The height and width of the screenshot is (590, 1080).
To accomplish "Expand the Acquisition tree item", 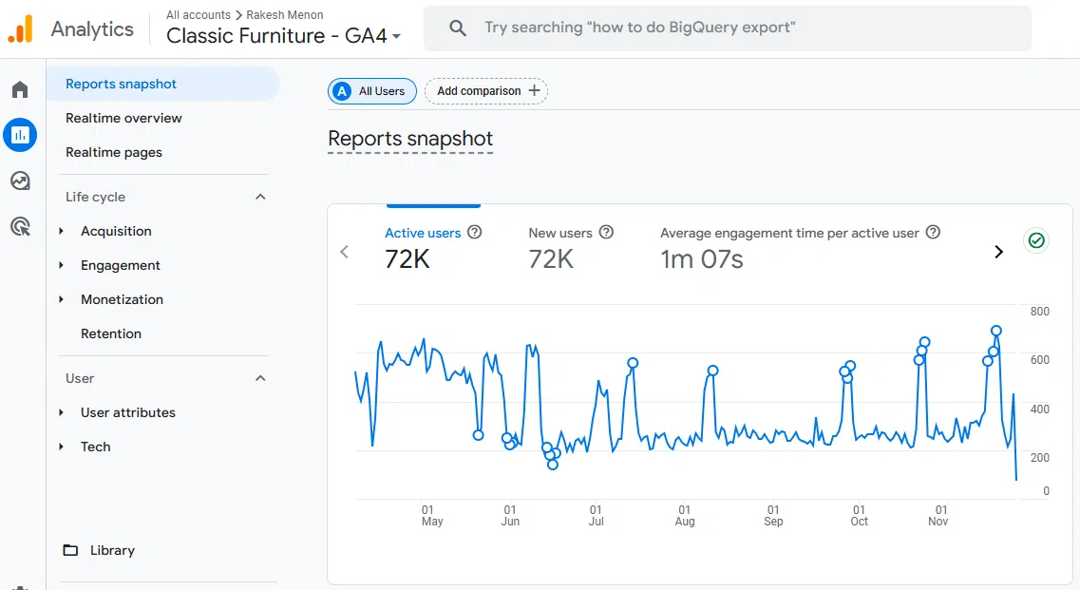I will click(62, 231).
